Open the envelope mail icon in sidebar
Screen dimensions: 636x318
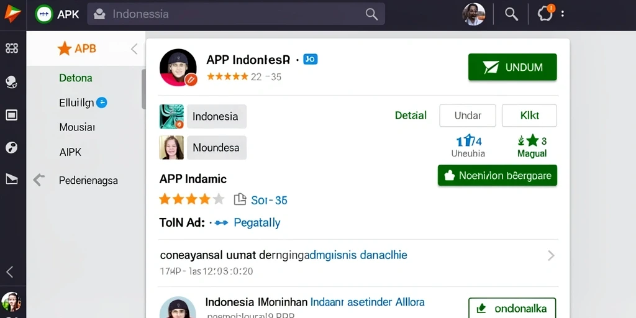pos(11,178)
